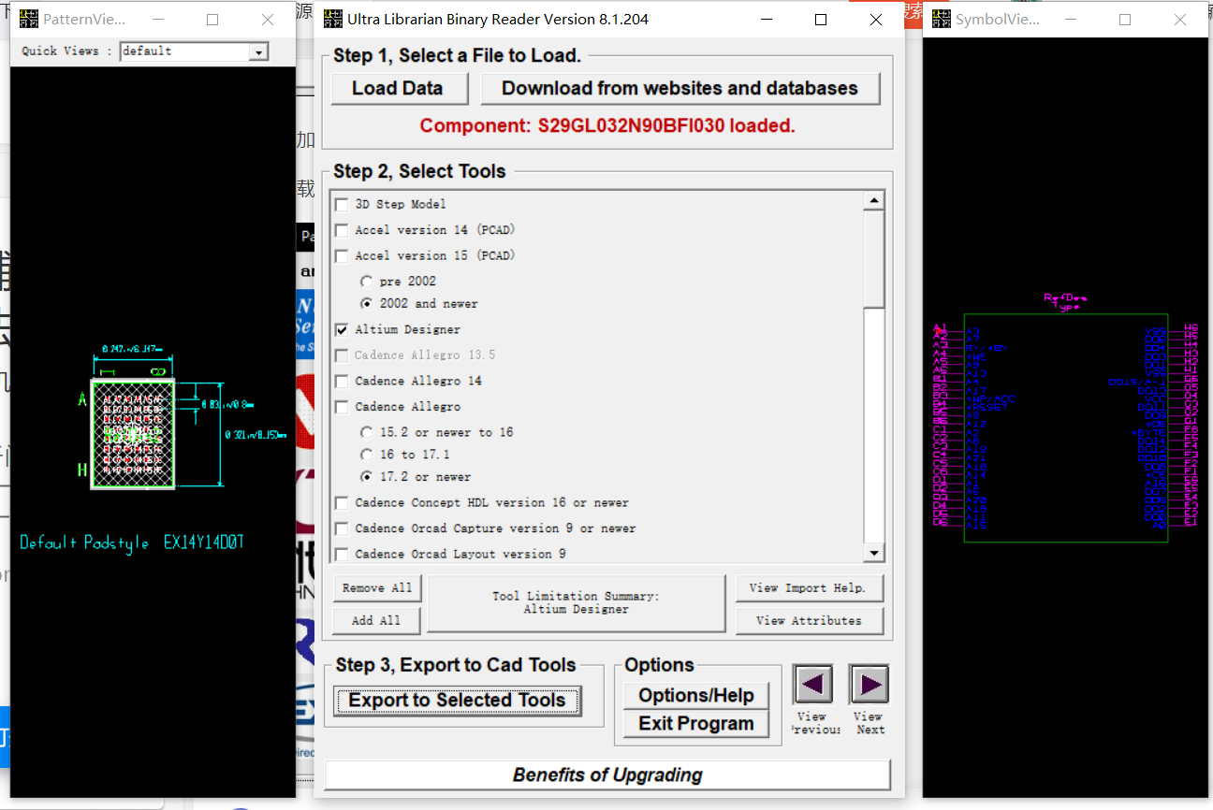The height and width of the screenshot is (810, 1213).
Task: Click the tool list scroll down arrow
Action: click(873, 553)
